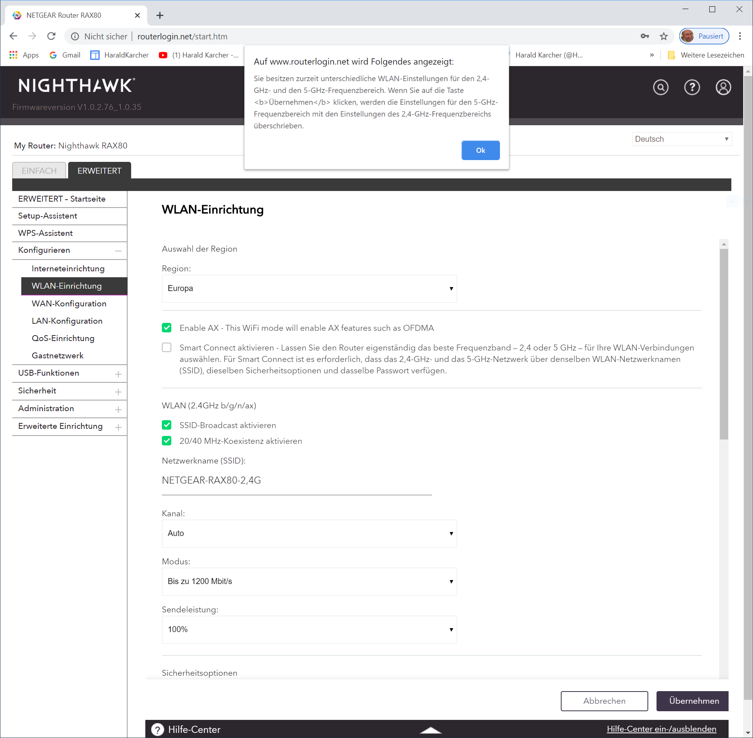This screenshot has height=738, width=753.
Task: Click the Netzwerkname SSID text field
Action: tap(296, 480)
